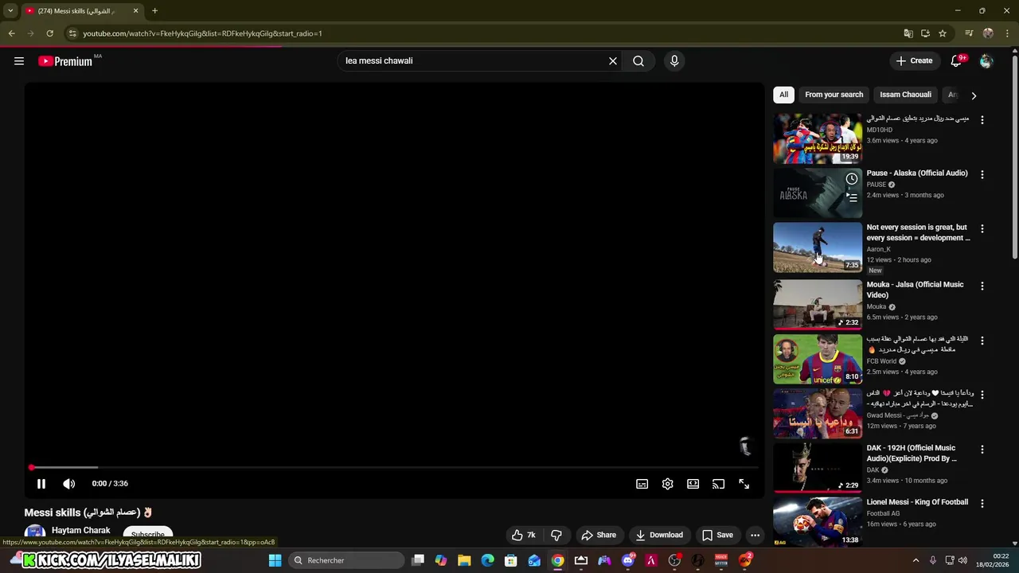This screenshot has height=573, width=1019.
Task: Like the video
Action: pyautogui.click(x=523, y=535)
